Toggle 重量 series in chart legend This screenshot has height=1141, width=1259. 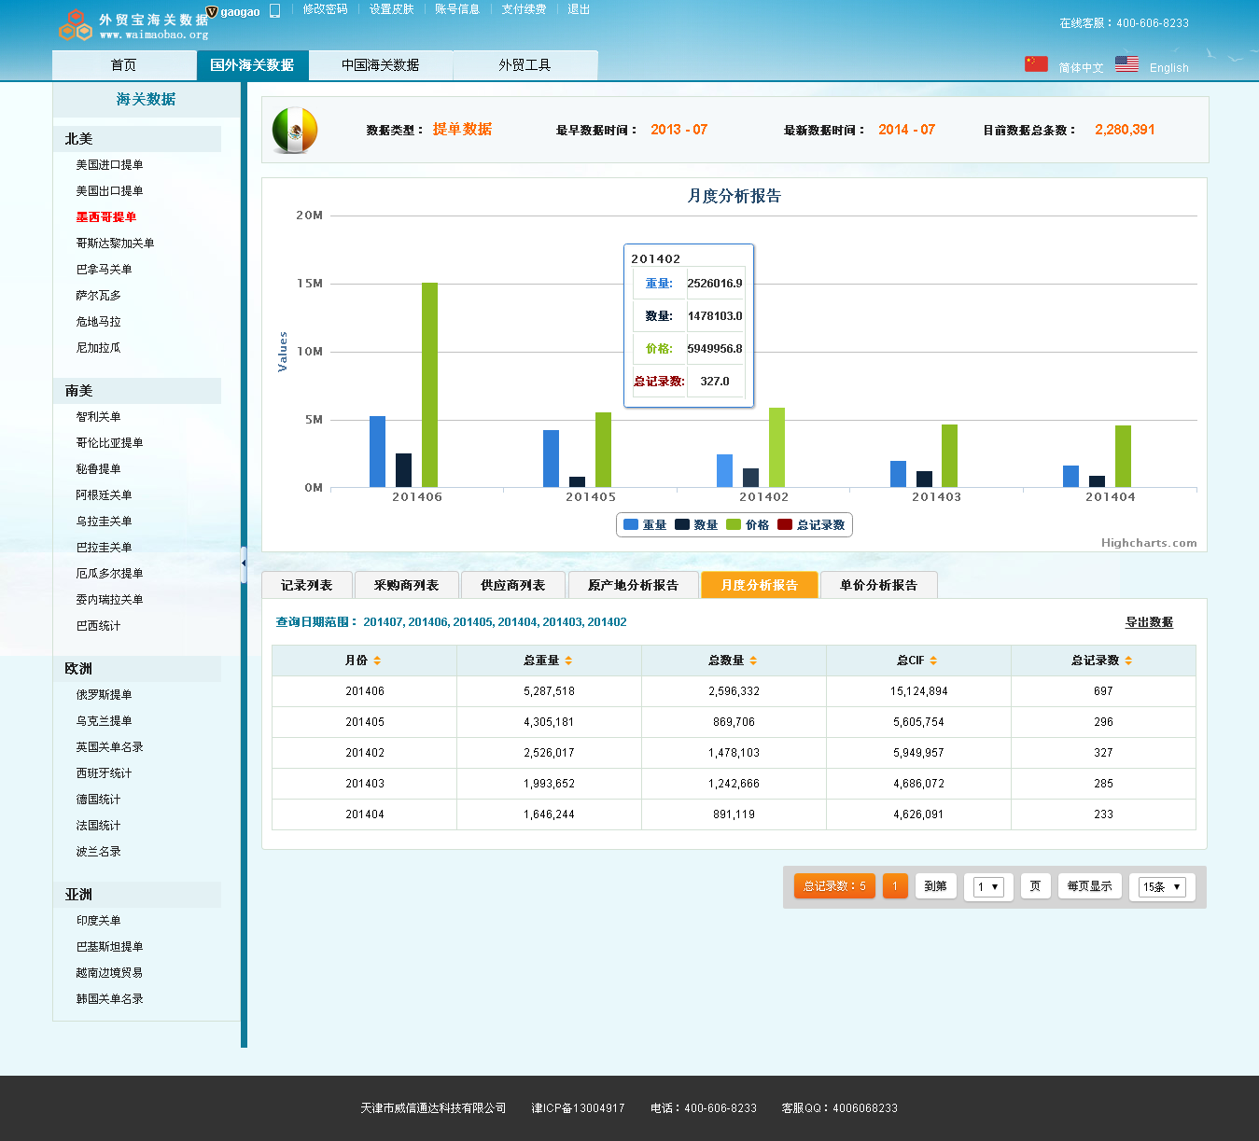tap(645, 525)
